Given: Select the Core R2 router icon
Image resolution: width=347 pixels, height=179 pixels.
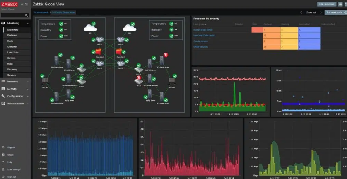Looking at the screenshot, I should [120, 64].
